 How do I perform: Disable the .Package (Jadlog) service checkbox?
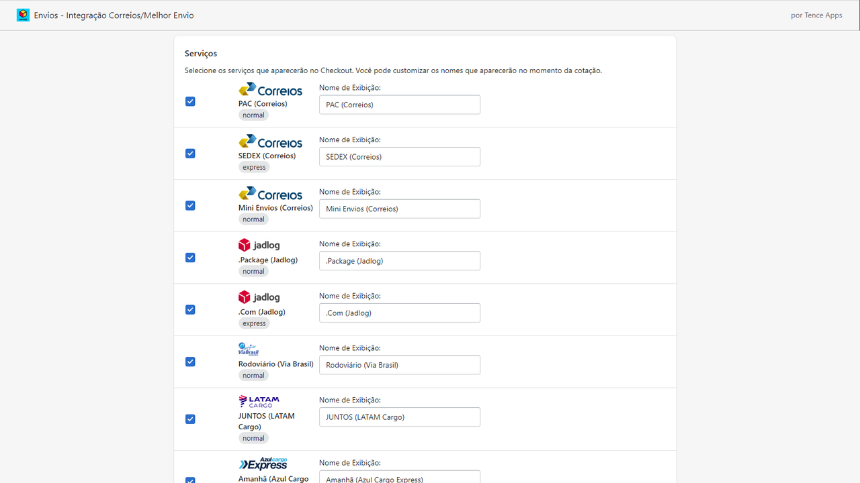pos(190,258)
